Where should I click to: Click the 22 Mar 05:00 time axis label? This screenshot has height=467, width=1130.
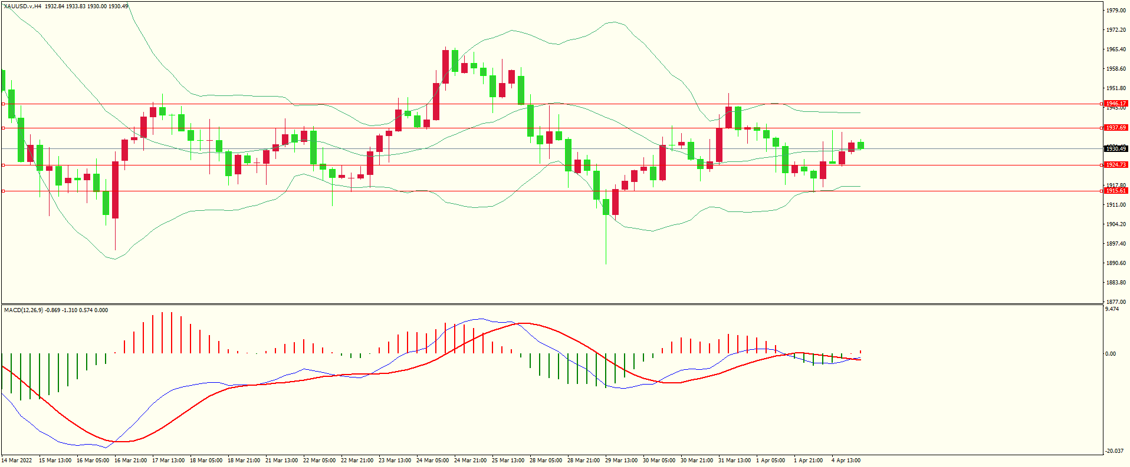[x=319, y=461]
